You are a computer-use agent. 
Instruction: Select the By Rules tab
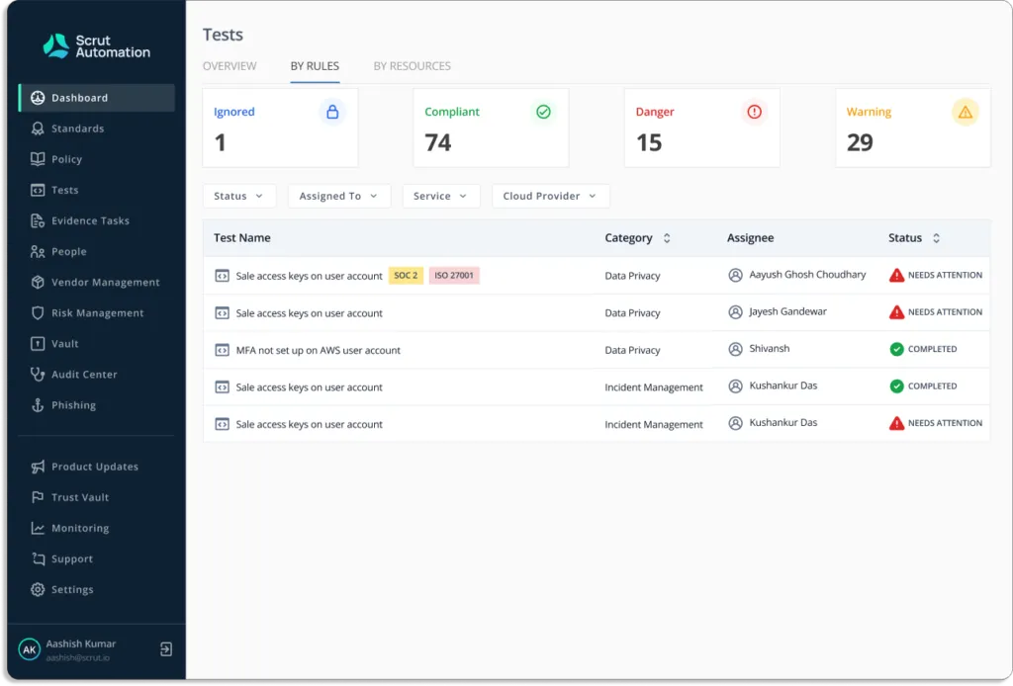[x=315, y=66]
